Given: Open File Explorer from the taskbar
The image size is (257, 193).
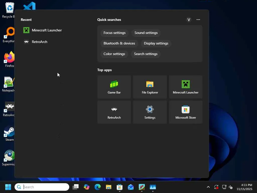Looking at the screenshot, I should 108,187.
